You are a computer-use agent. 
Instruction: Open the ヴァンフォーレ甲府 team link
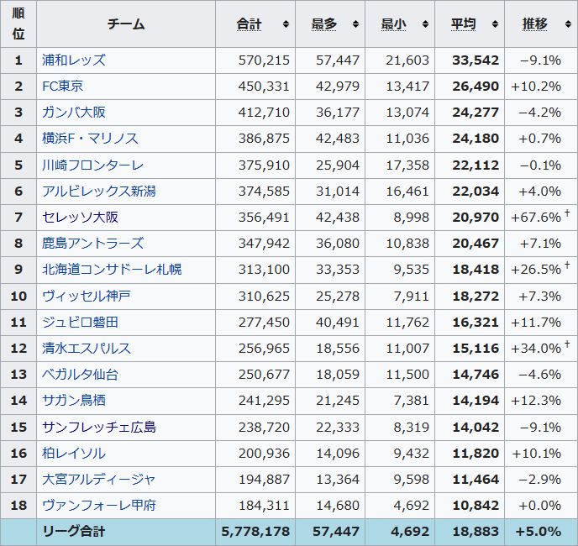(x=99, y=506)
